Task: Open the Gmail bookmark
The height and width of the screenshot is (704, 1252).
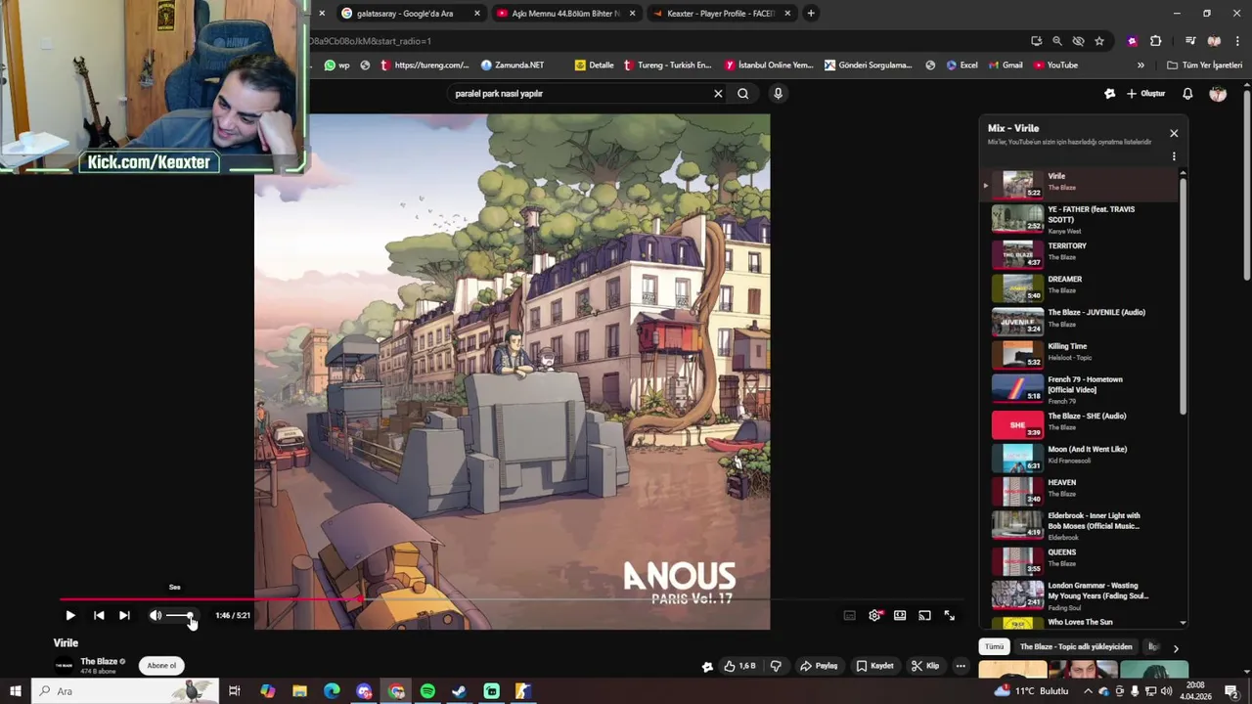Action: coord(1006,66)
